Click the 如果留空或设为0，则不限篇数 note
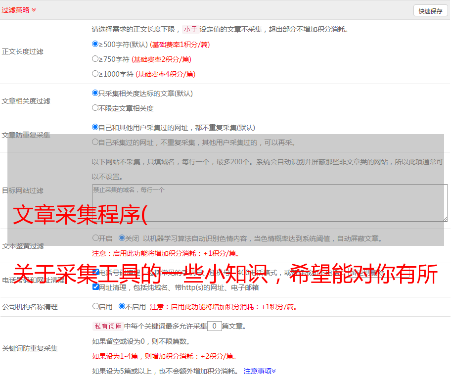The image size is (451, 380). (141, 341)
